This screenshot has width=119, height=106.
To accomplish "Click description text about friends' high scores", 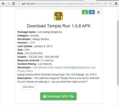I will point(52,82).
